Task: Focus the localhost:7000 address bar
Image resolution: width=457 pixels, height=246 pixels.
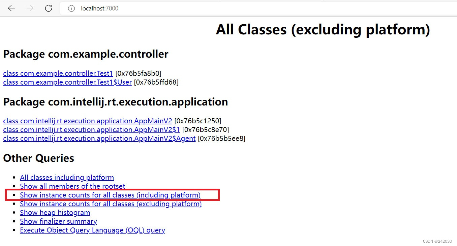Action: pos(258,8)
